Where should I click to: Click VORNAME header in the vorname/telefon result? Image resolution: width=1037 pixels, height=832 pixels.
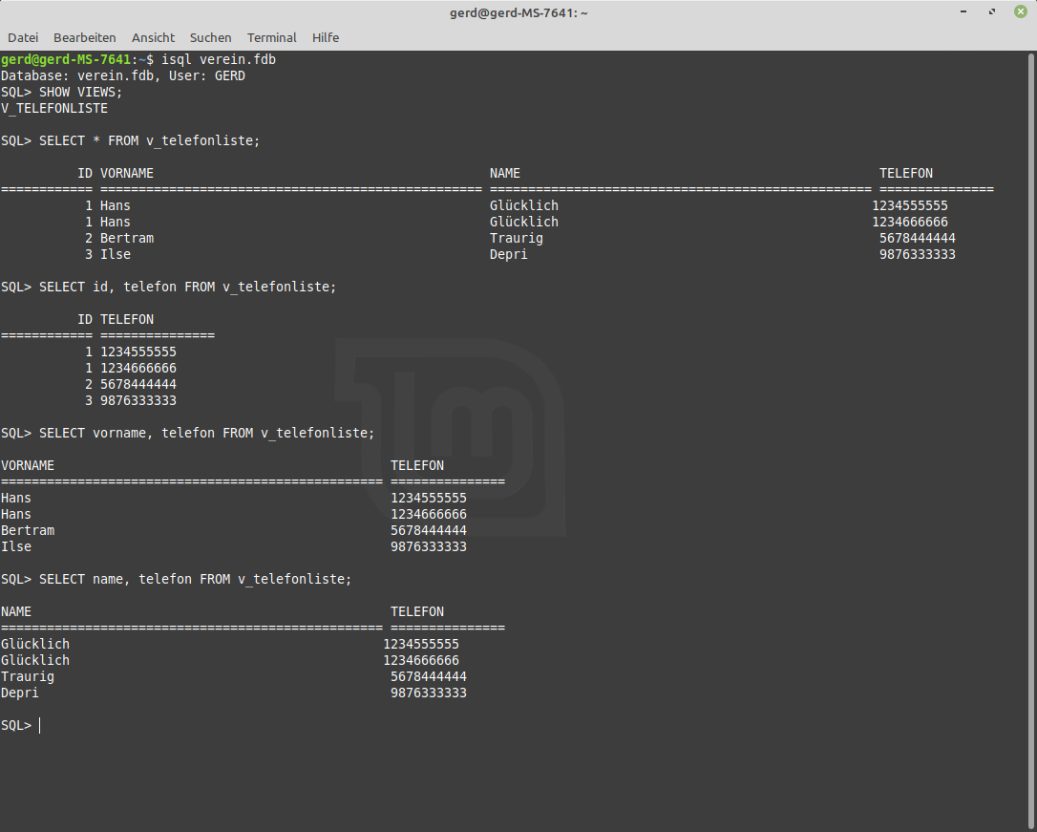pyautogui.click(x=28, y=465)
